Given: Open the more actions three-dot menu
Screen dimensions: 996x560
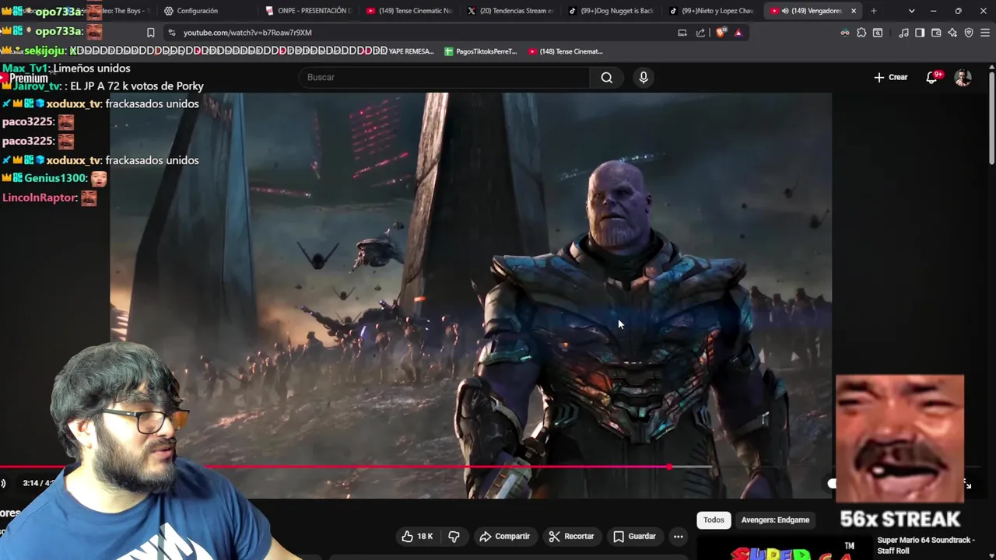Looking at the screenshot, I should [678, 536].
